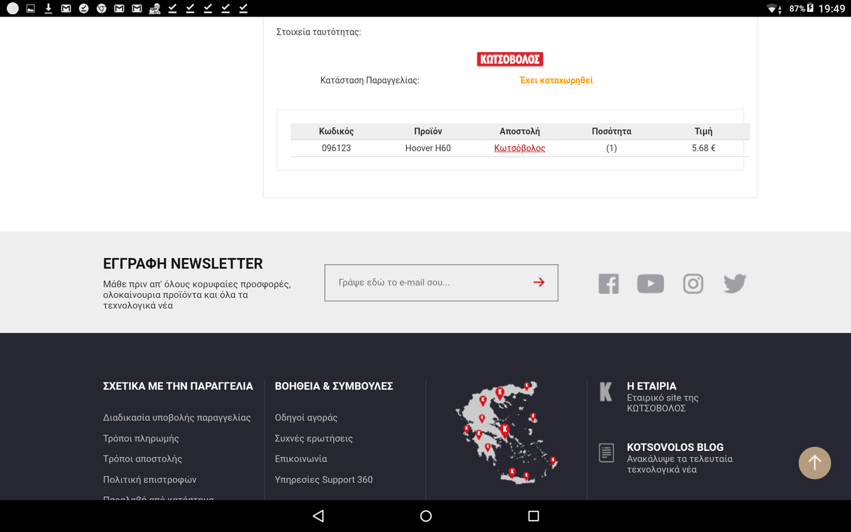The image size is (851, 532).
Task: Open Διαδικασία υποβολής παραγγελίας link
Action: point(177,418)
